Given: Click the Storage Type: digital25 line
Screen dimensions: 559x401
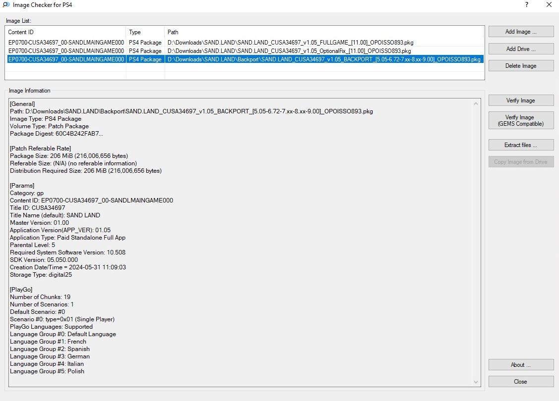Looking at the screenshot, I should (41, 275).
